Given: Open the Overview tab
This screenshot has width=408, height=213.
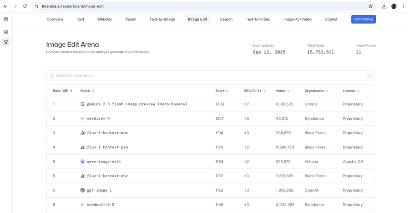Looking at the screenshot, I should [x=55, y=19].
